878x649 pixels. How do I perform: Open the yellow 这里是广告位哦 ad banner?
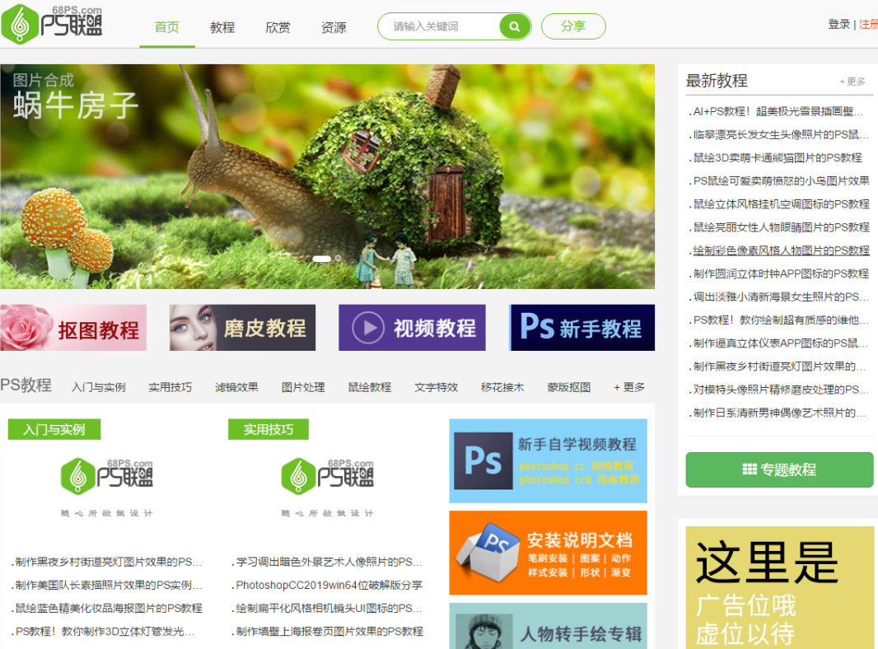pyautogui.click(x=779, y=587)
